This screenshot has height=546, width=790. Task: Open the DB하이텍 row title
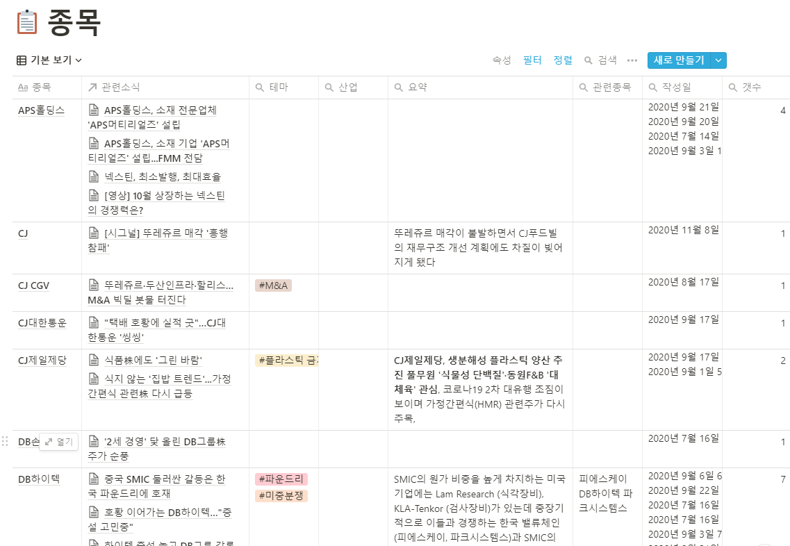(x=39, y=479)
